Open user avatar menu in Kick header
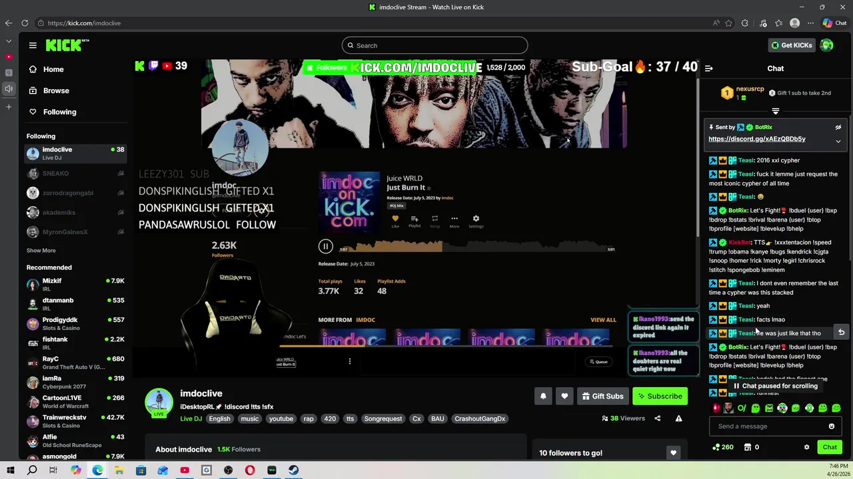Viewport: 853px width, 479px height. tap(826, 45)
